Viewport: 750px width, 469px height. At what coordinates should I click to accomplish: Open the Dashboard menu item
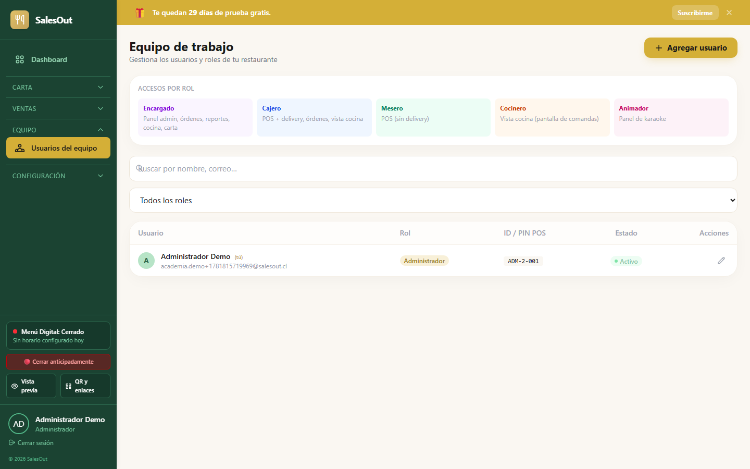pos(58,59)
